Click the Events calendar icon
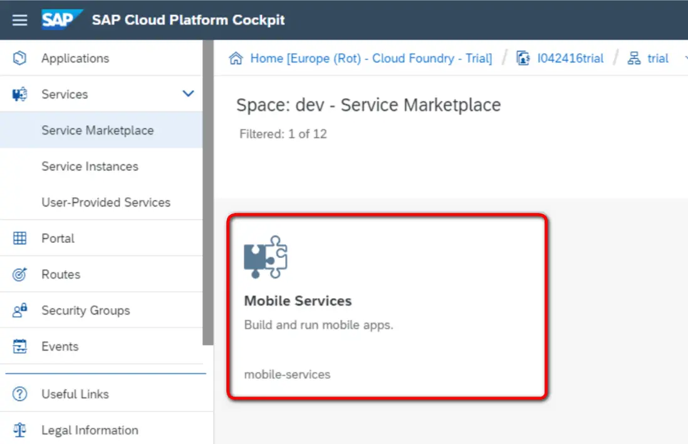The image size is (688, 444). (20, 346)
